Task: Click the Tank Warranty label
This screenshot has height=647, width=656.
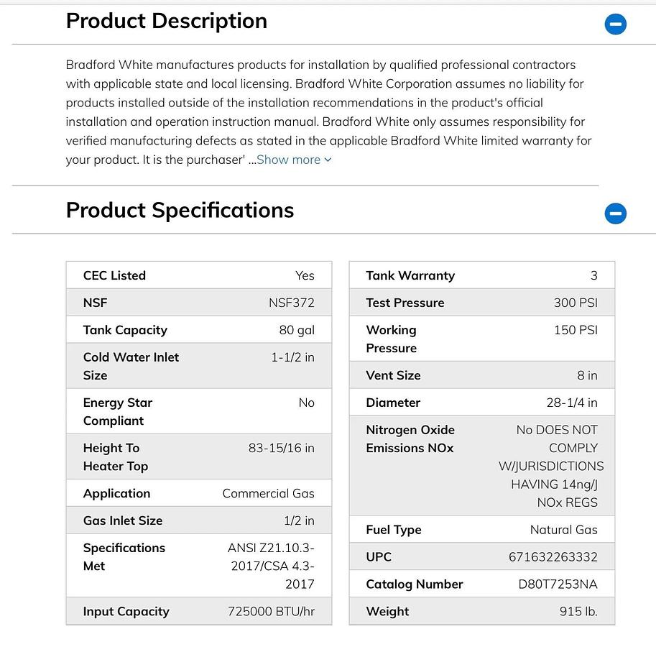Action: pyautogui.click(x=410, y=275)
